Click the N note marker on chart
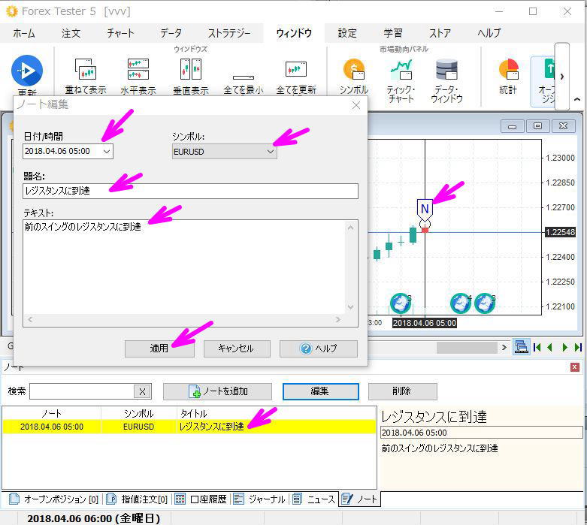This screenshot has width=587, height=525. point(425,208)
